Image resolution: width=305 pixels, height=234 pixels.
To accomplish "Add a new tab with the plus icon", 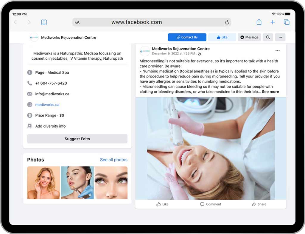I will pyautogui.click(x=273, y=22).
